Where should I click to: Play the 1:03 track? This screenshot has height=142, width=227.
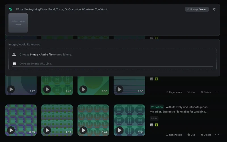pyautogui.click(x=47, y=130)
